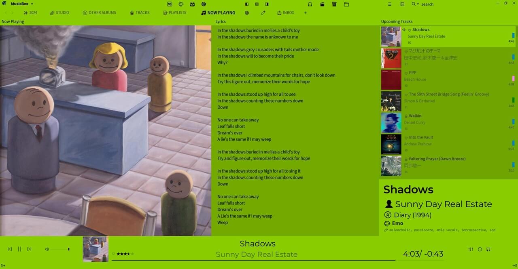
Task: Click the PPP dark red album thumbnail
Action: (x=391, y=80)
